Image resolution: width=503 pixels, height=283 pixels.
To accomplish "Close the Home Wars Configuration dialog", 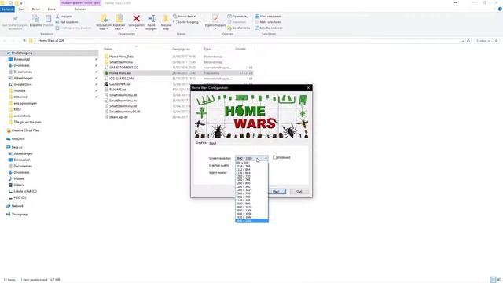I will point(308,87).
